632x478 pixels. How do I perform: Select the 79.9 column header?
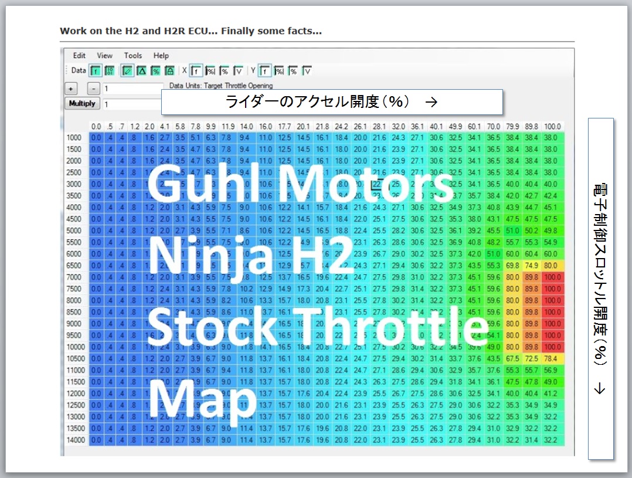click(x=512, y=127)
